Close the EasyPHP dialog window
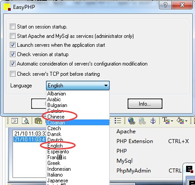The image size is (195, 185). [182, 5]
